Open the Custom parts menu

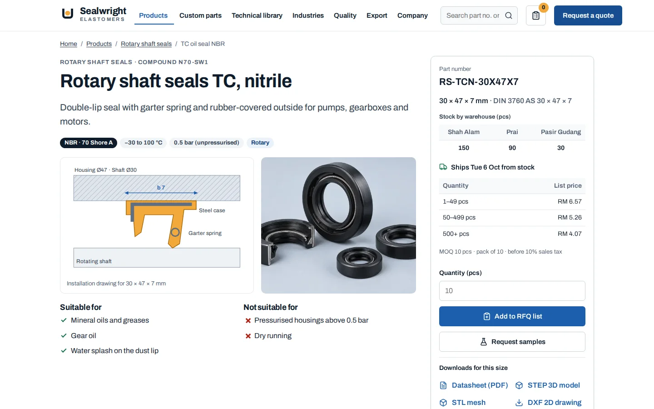200,15
